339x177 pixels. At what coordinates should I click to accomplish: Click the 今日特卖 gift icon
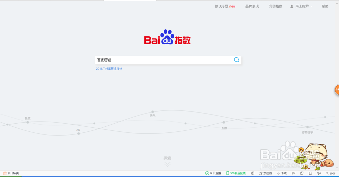[5, 173]
